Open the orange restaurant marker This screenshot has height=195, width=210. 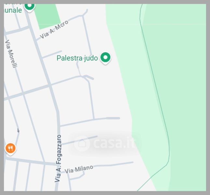pos(10,149)
